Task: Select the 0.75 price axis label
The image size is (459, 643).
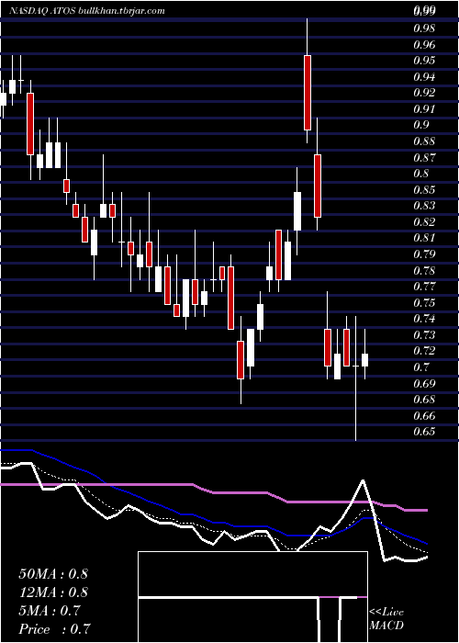Action: [424, 302]
